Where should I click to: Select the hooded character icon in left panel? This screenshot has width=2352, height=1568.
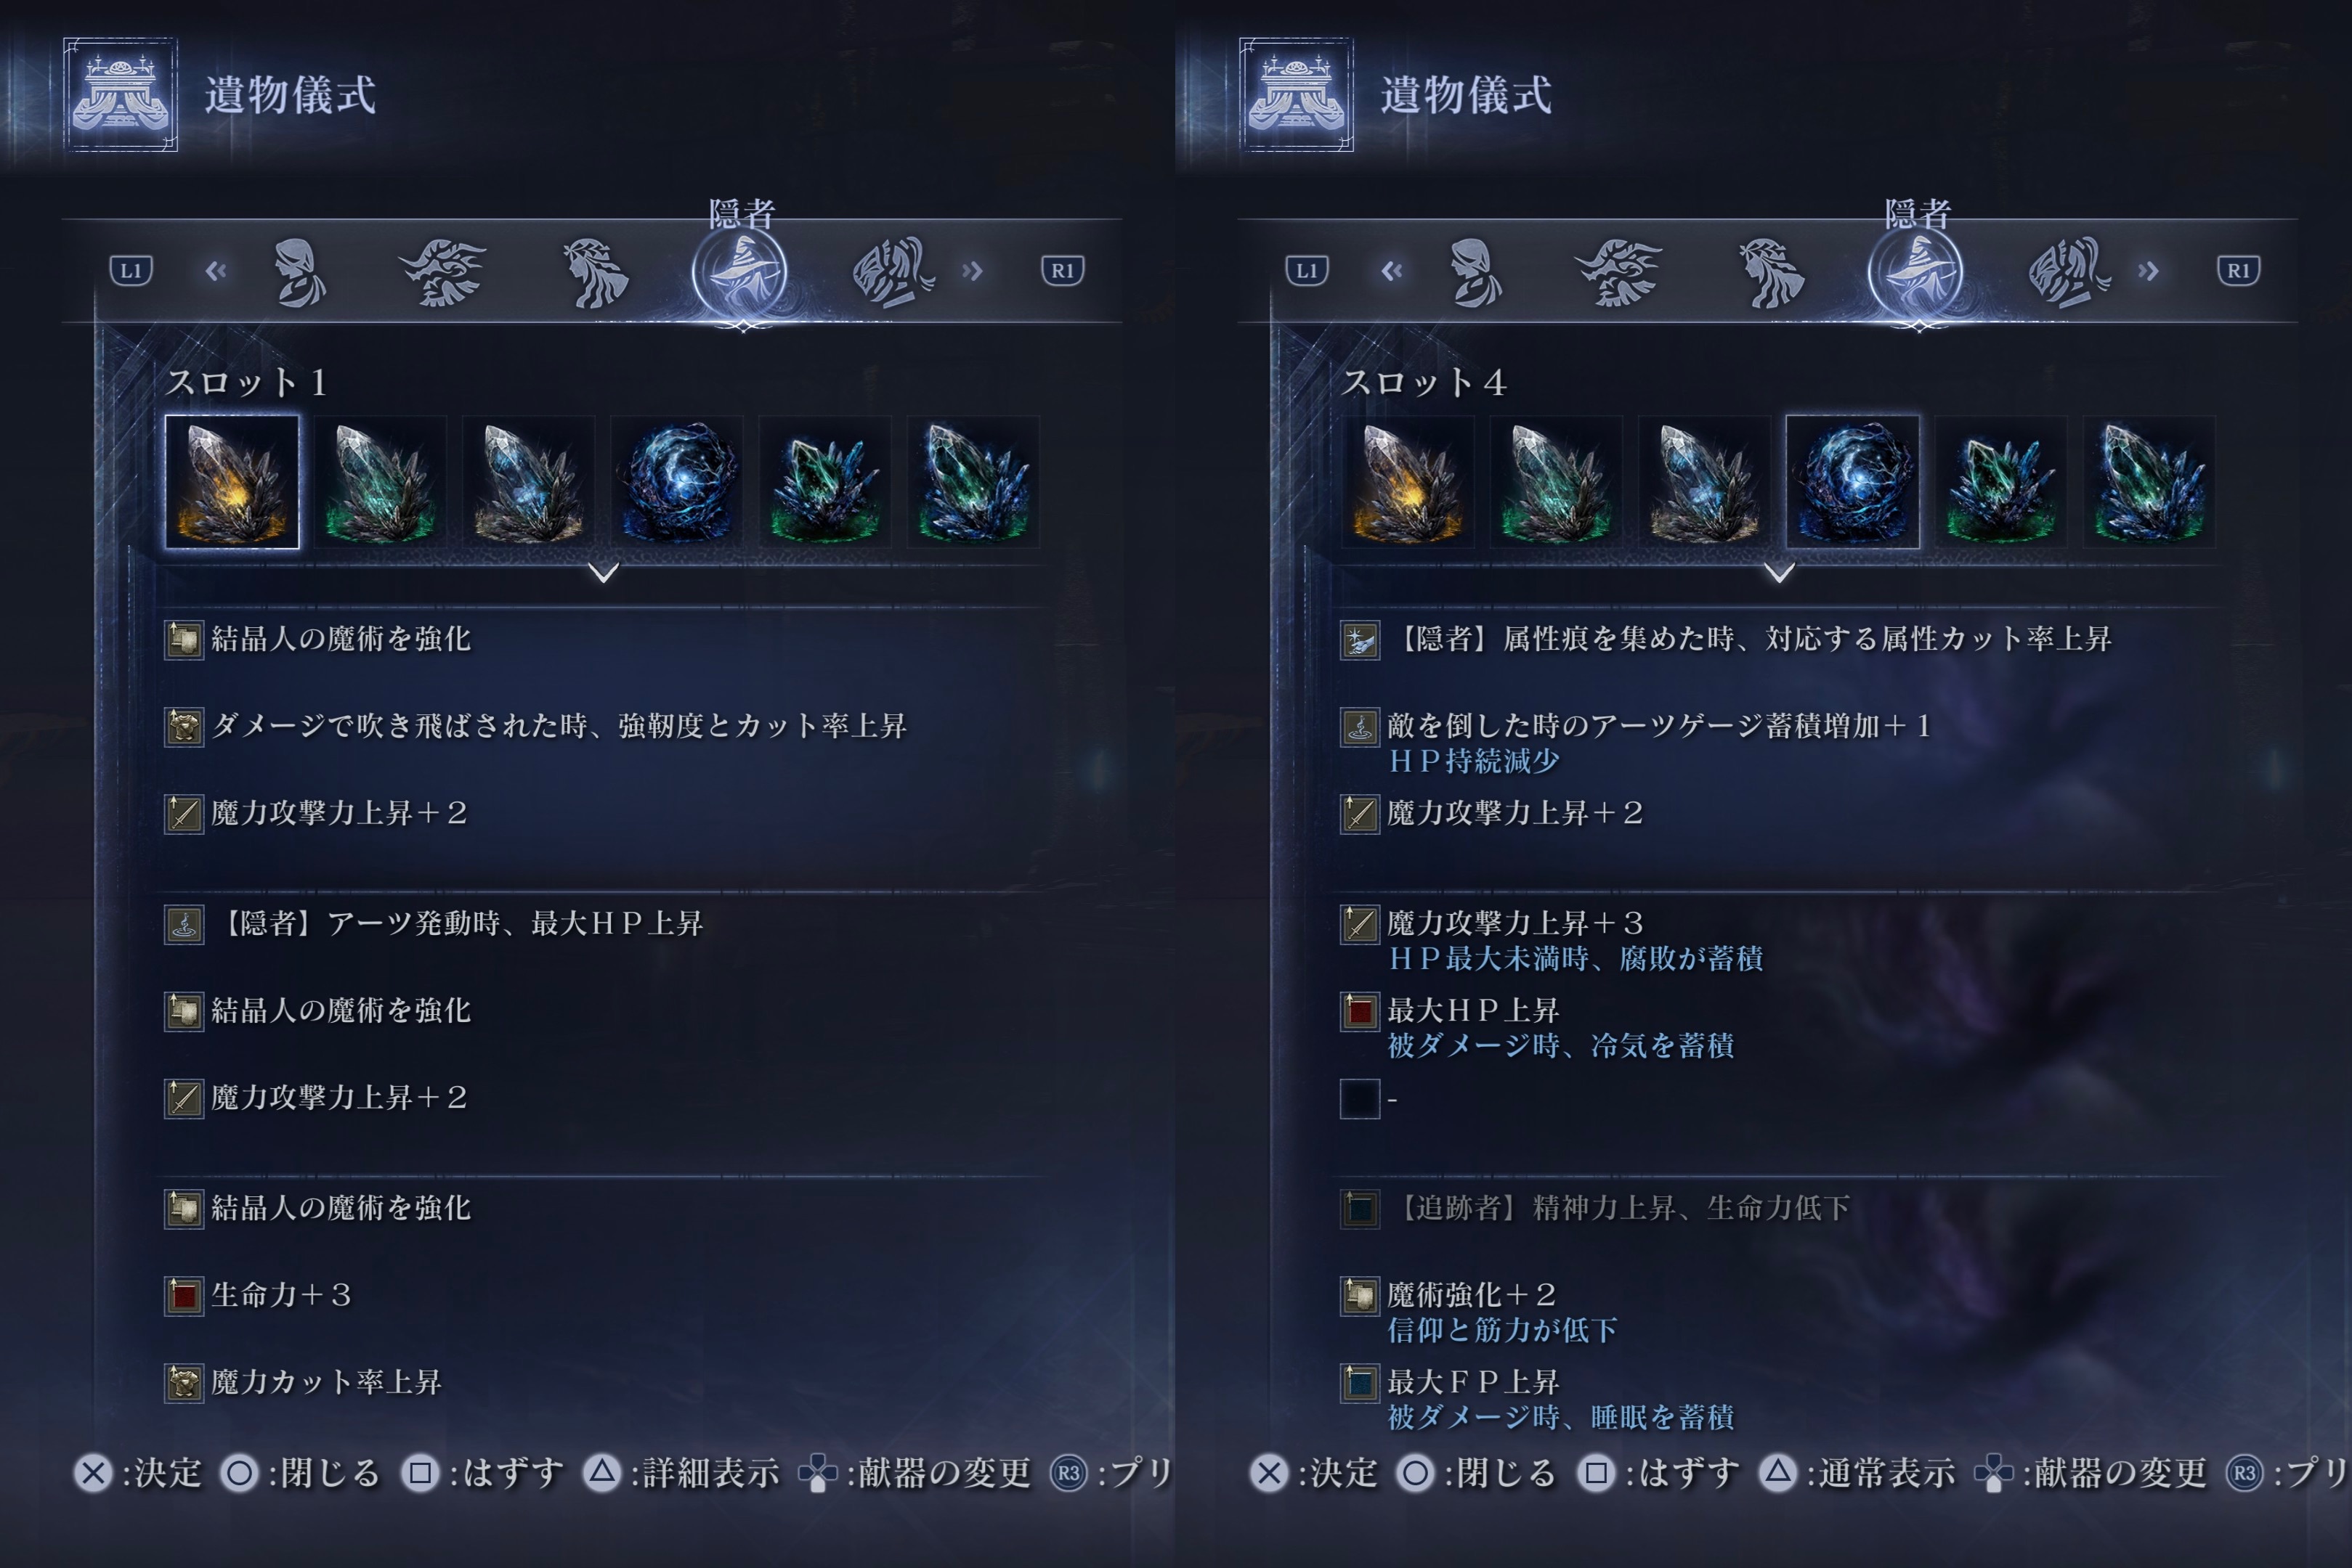(x=299, y=272)
